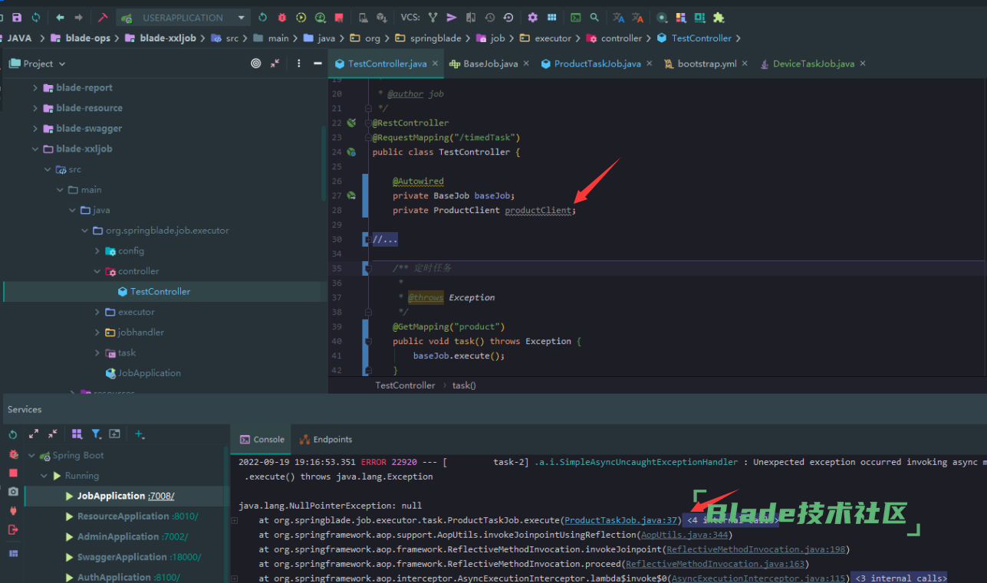
Task: Open Settings via the purple gear icon
Action: click(x=532, y=17)
